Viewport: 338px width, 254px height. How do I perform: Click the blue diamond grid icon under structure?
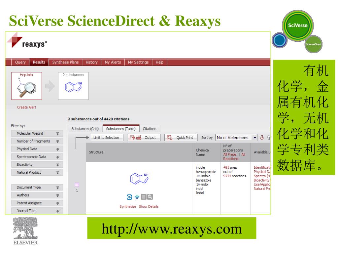click(x=137, y=197)
